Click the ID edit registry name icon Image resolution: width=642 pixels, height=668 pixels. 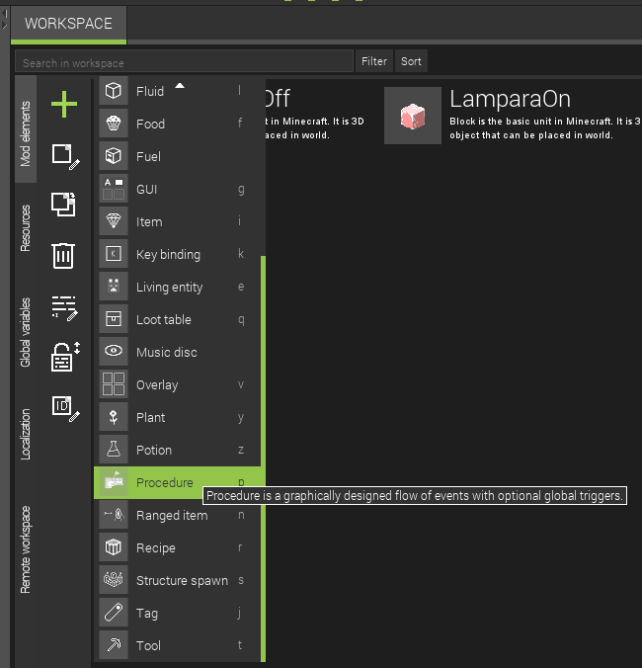pyautogui.click(x=65, y=408)
